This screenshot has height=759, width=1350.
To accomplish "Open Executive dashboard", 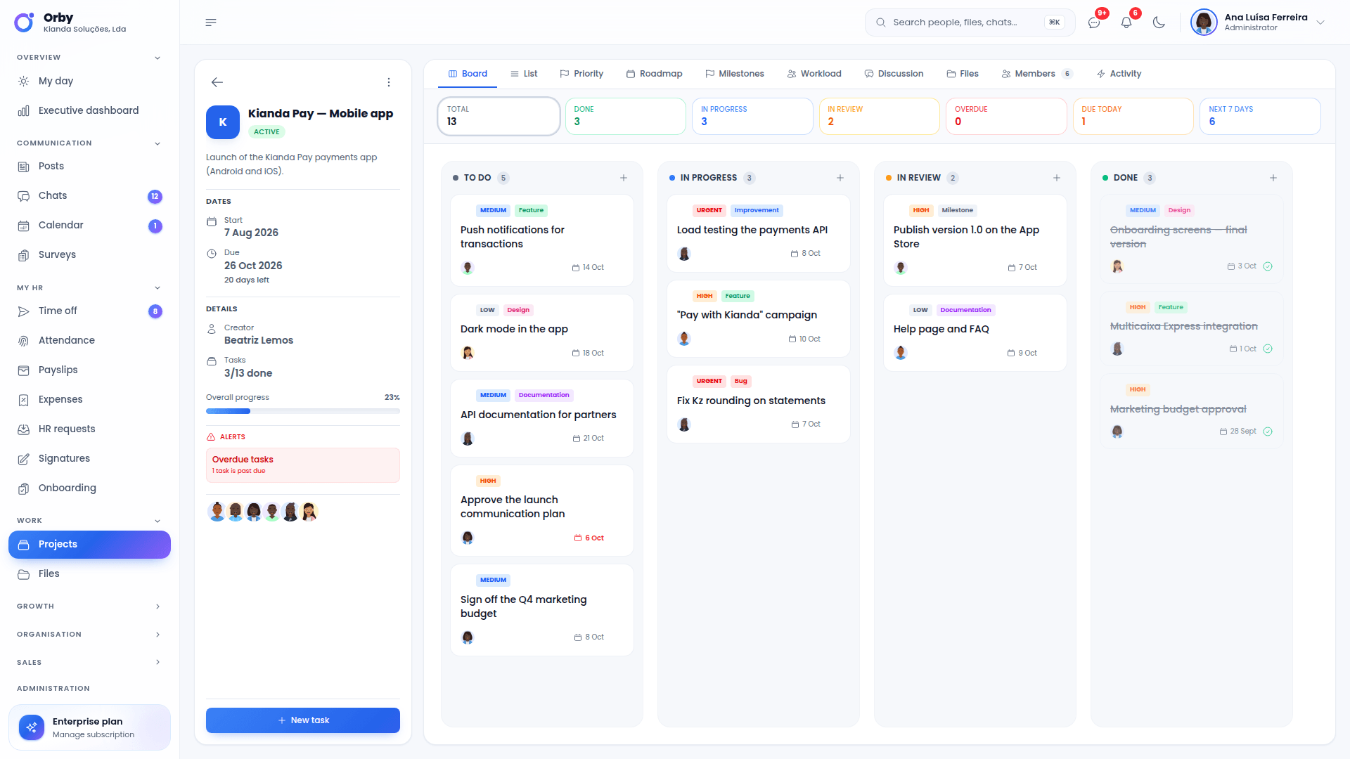I will (x=89, y=110).
